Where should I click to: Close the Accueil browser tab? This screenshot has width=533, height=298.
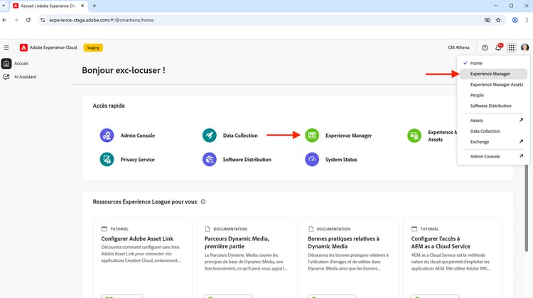82,6
